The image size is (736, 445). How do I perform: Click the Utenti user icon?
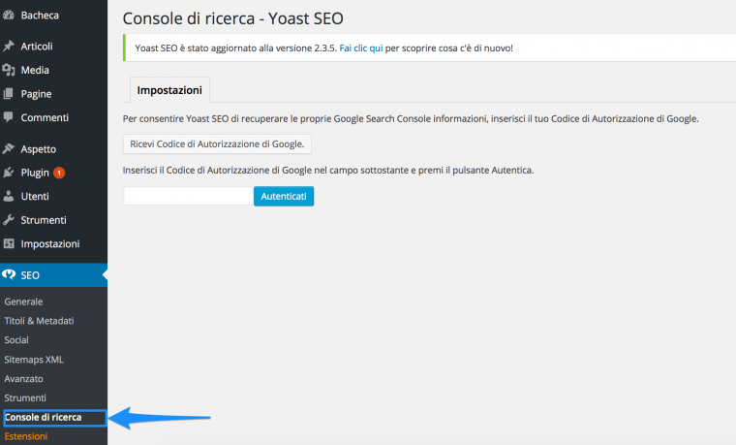click(9, 196)
